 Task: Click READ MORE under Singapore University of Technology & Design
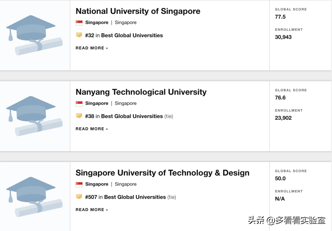point(92,210)
